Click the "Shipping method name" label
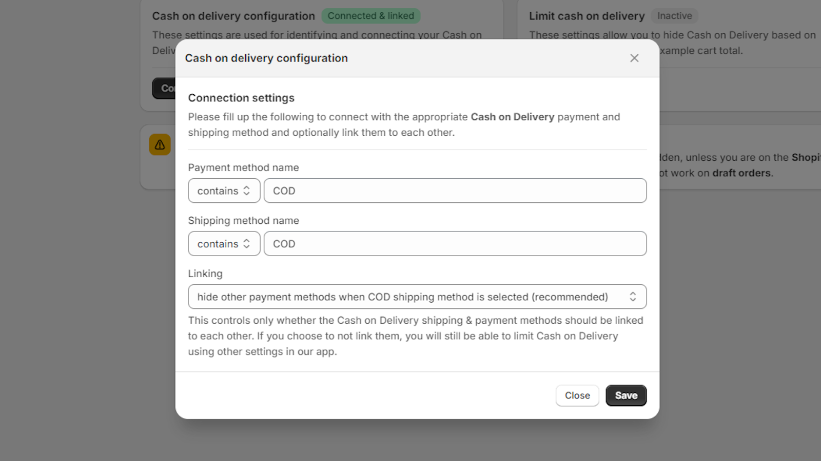The height and width of the screenshot is (461, 821). [243, 220]
